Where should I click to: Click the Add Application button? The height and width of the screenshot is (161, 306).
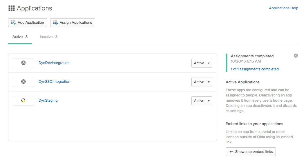pyautogui.click(x=28, y=23)
